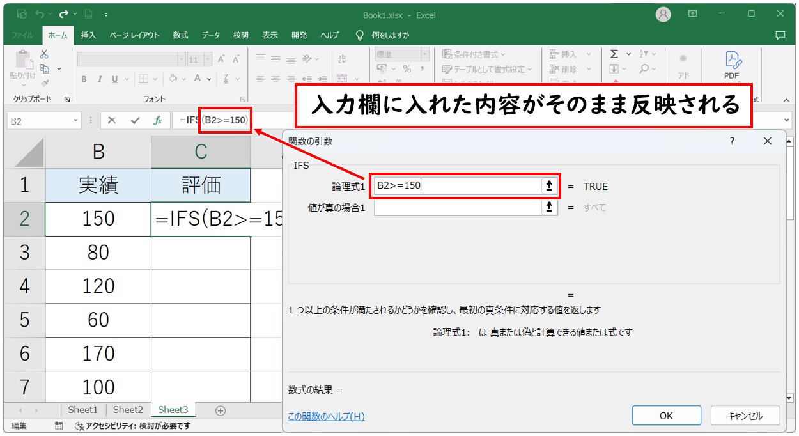Collapse the ribbon with the chevron

click(786, 100)
